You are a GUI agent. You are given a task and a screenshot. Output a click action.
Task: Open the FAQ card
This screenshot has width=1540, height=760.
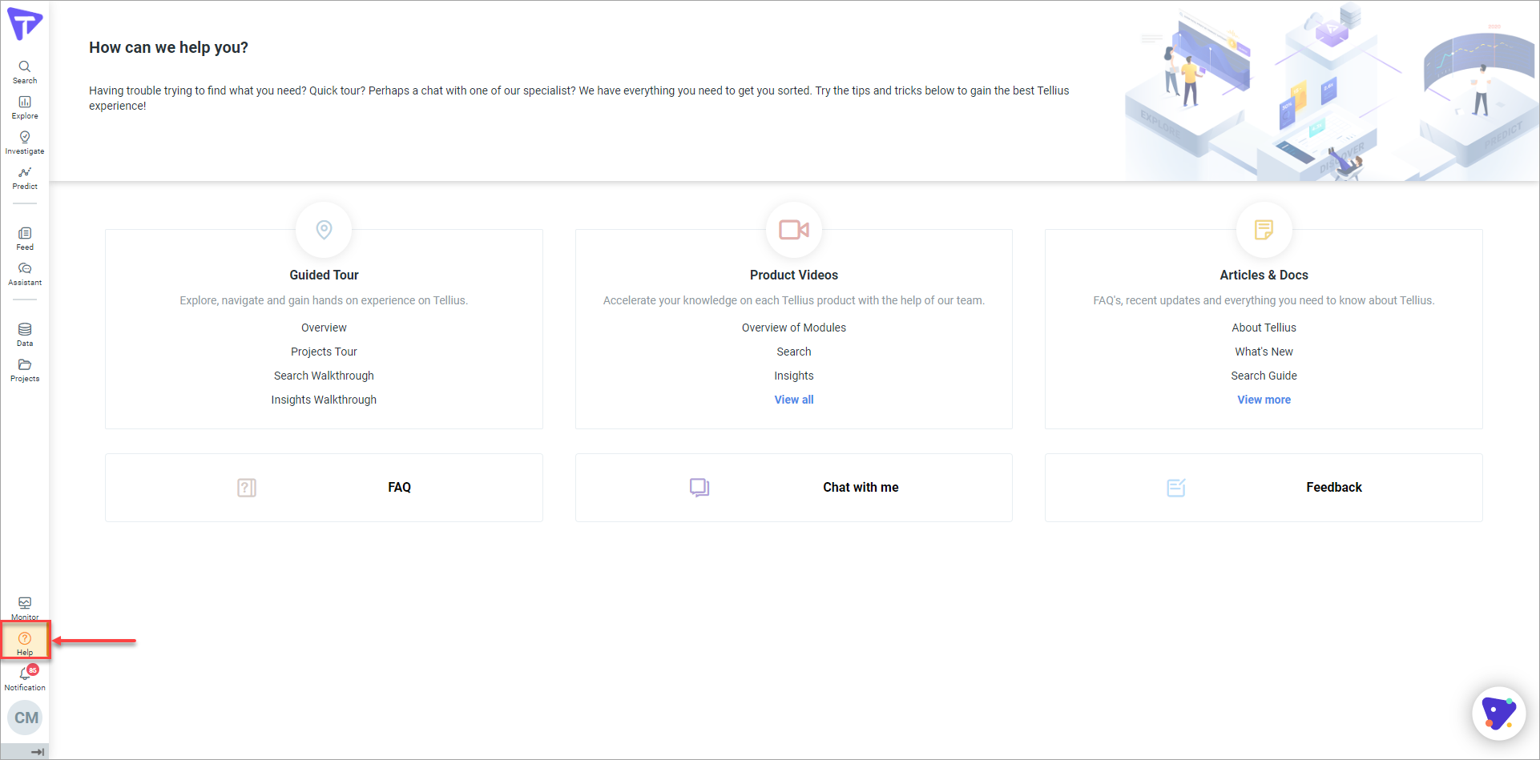click(324, 488)
